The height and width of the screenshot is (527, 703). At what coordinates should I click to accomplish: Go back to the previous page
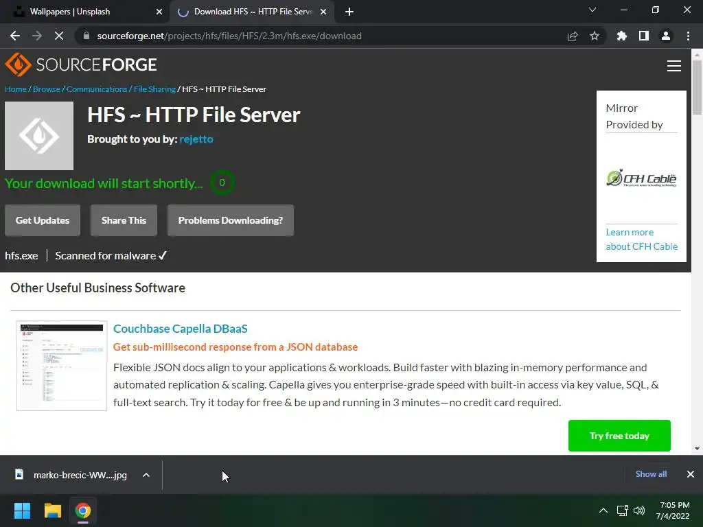[15, 36]
